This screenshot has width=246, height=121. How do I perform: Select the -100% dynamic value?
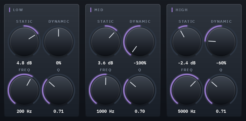click(140, 63)
